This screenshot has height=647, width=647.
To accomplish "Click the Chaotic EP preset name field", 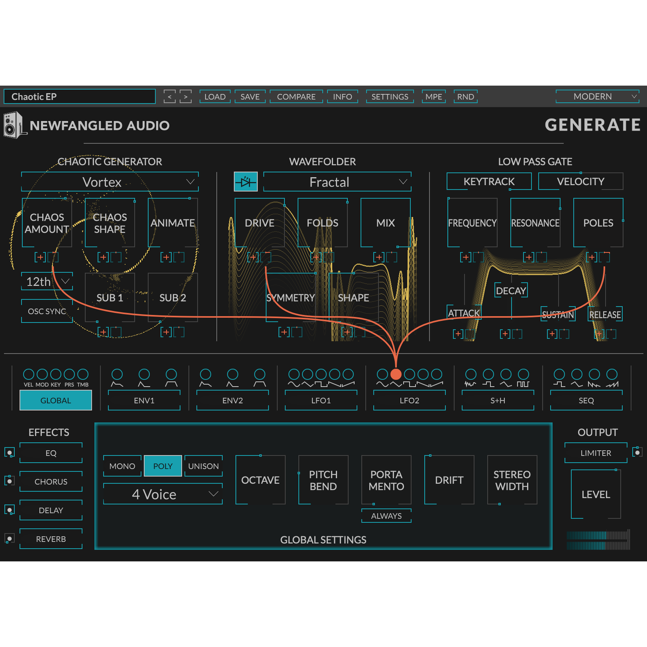I will point(79,97).
